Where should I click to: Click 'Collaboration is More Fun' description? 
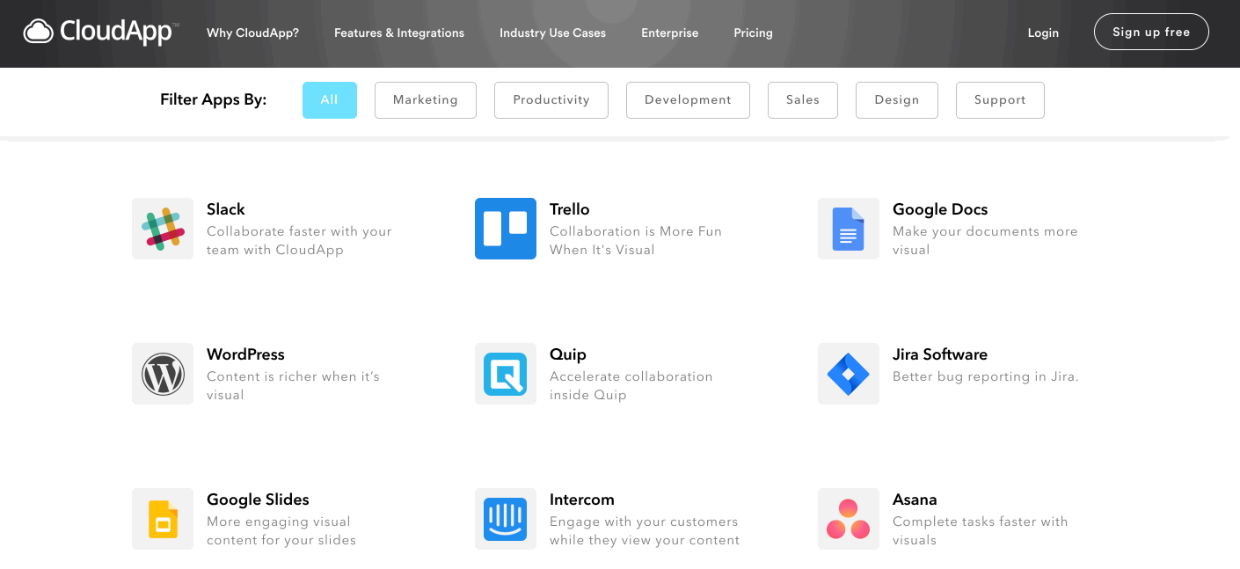pos(636,241)
